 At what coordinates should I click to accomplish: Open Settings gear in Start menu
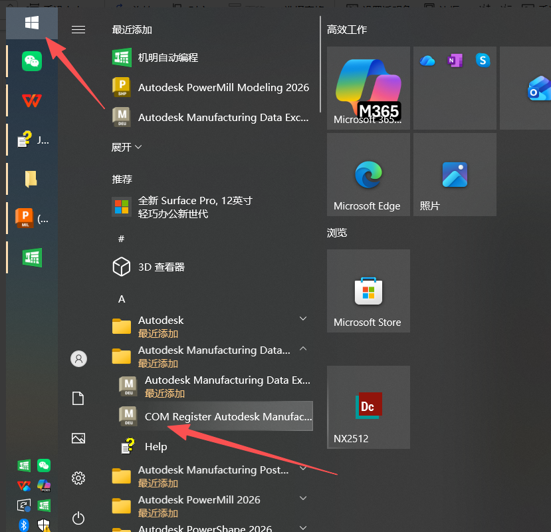point(78,478)
